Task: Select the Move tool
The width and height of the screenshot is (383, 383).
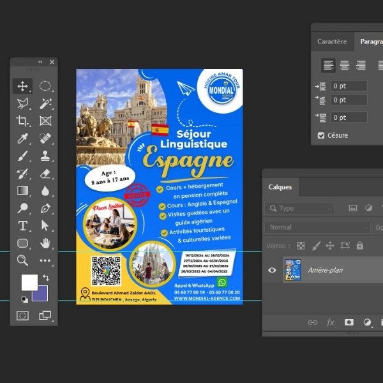Action: pos(22,86)
